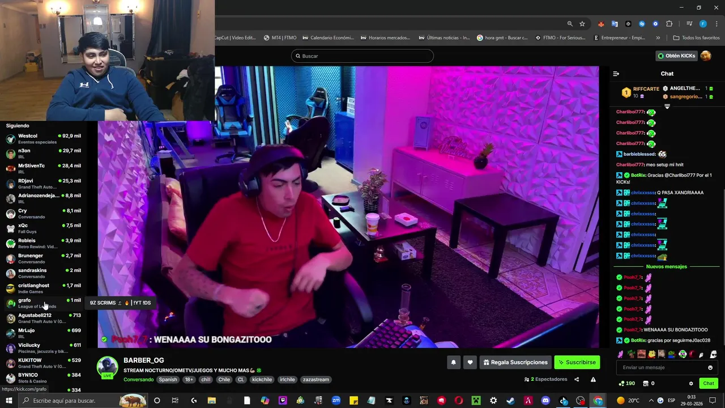Open chat settings gear icon
The image size is (725, 408).
tap(691, 384)
